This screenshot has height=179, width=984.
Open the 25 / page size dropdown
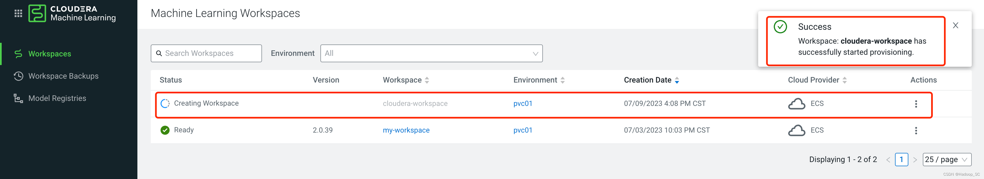[946, 160]
